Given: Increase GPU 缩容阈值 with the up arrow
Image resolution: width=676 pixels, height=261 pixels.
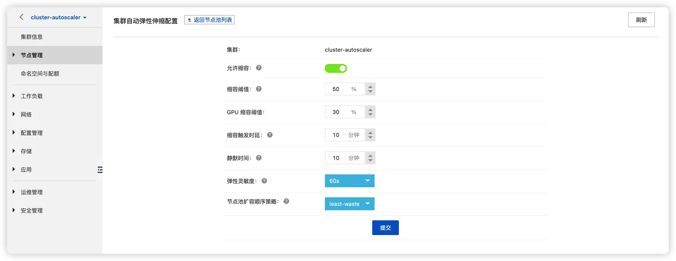Looking at the screenshot, I should [x=370, y=110].
